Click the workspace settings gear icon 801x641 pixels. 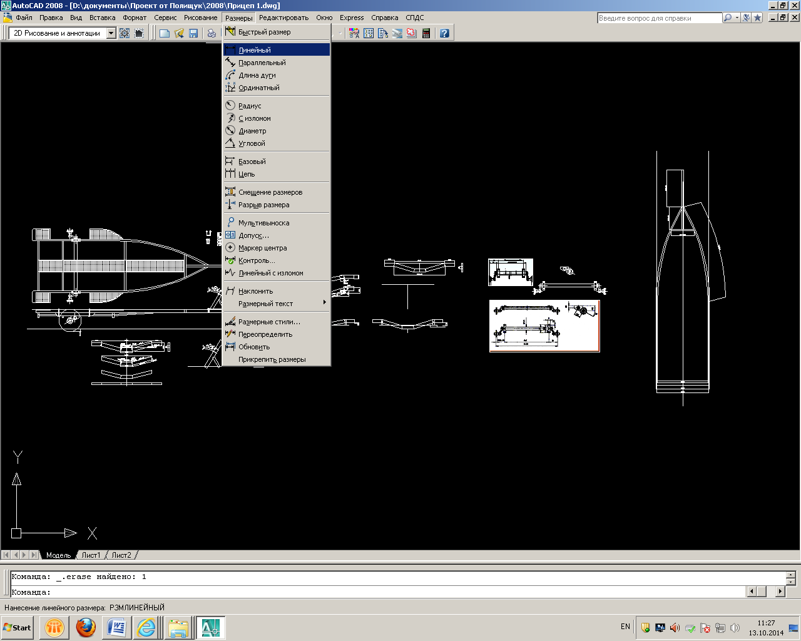[x=125, y=33]
